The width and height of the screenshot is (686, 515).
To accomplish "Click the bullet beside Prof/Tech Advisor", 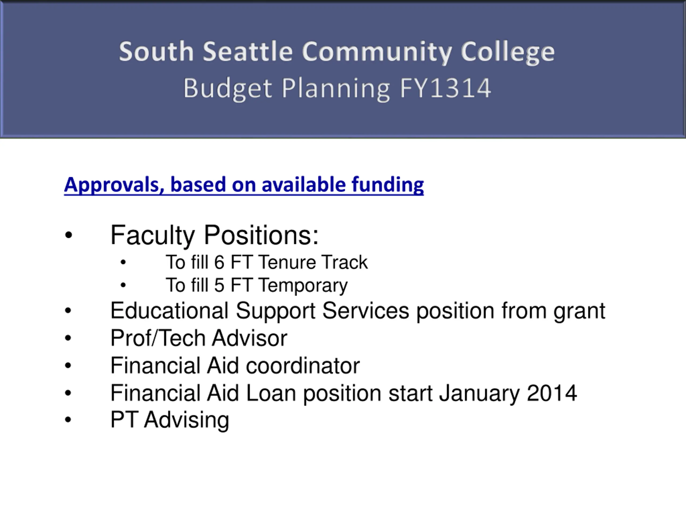I will point(68,338).
